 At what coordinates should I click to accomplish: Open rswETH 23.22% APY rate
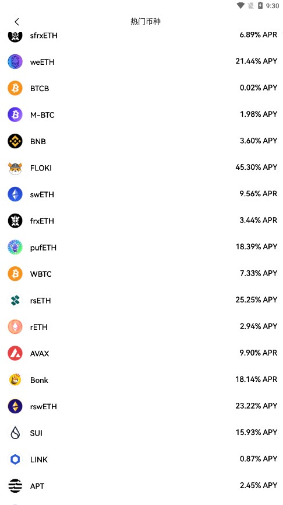tap(256, 406)
